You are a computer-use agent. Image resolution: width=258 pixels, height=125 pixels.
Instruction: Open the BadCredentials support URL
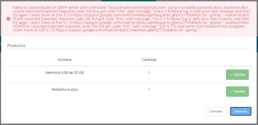pos(102,30)
